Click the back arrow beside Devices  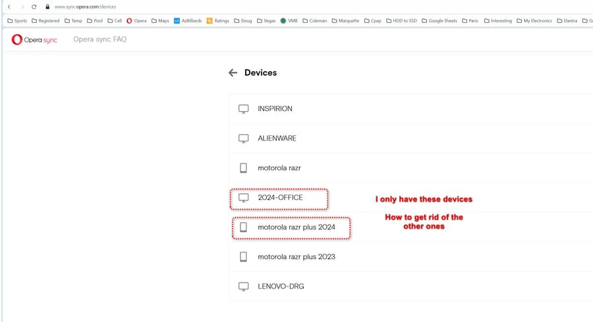pyautogui.click(x=233, y=73)
